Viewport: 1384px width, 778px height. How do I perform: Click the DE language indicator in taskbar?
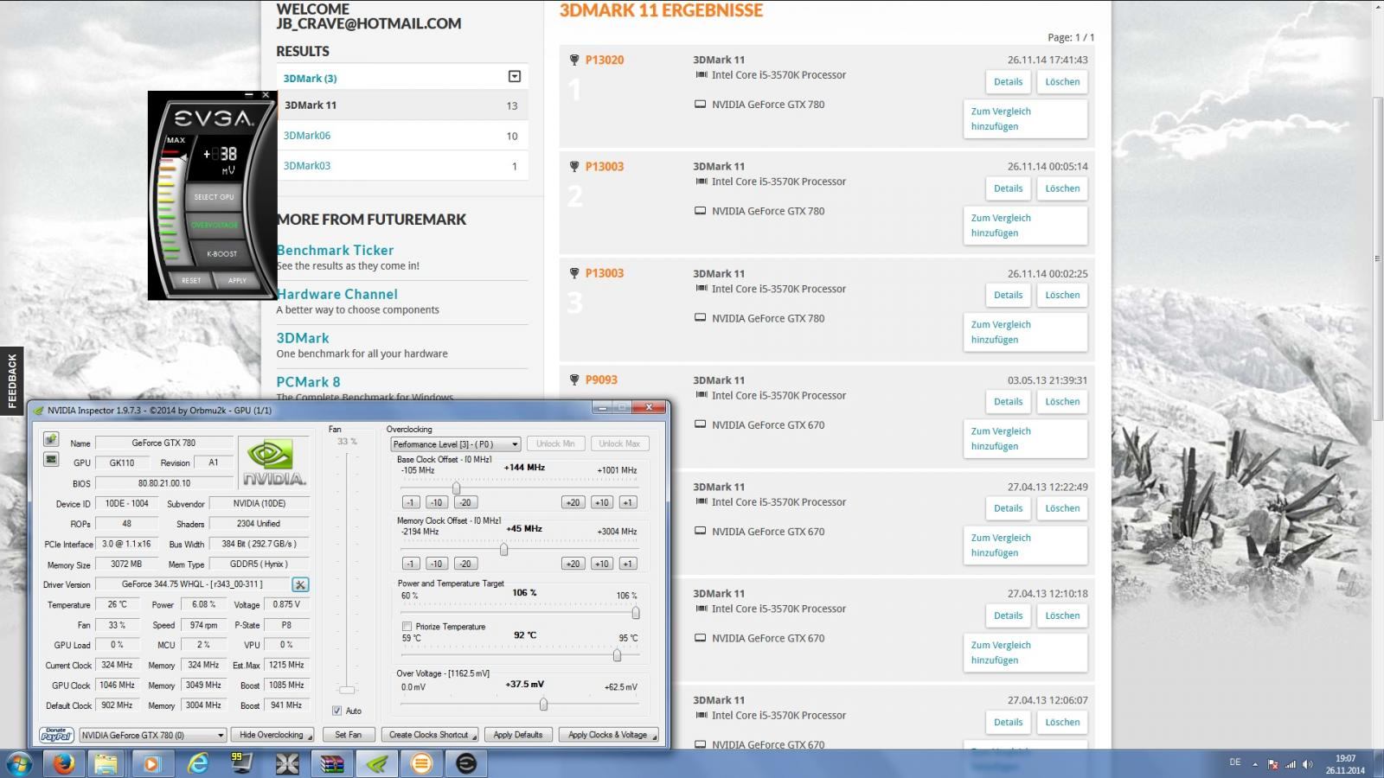pos(1234,762)
